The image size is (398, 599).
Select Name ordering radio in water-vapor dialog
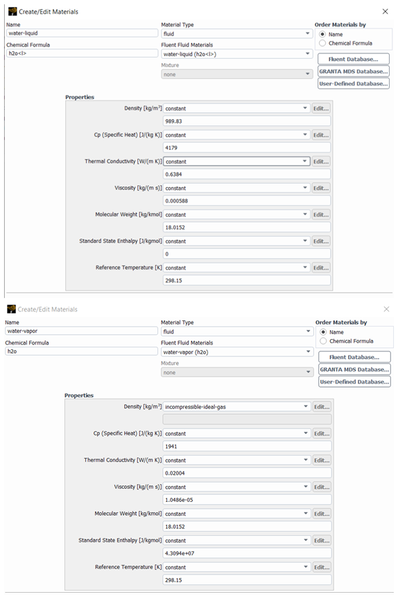tap(323, 332)
